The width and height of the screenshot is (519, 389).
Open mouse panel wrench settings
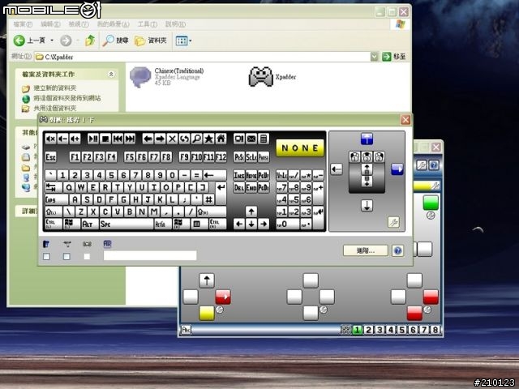coord(393,222)
